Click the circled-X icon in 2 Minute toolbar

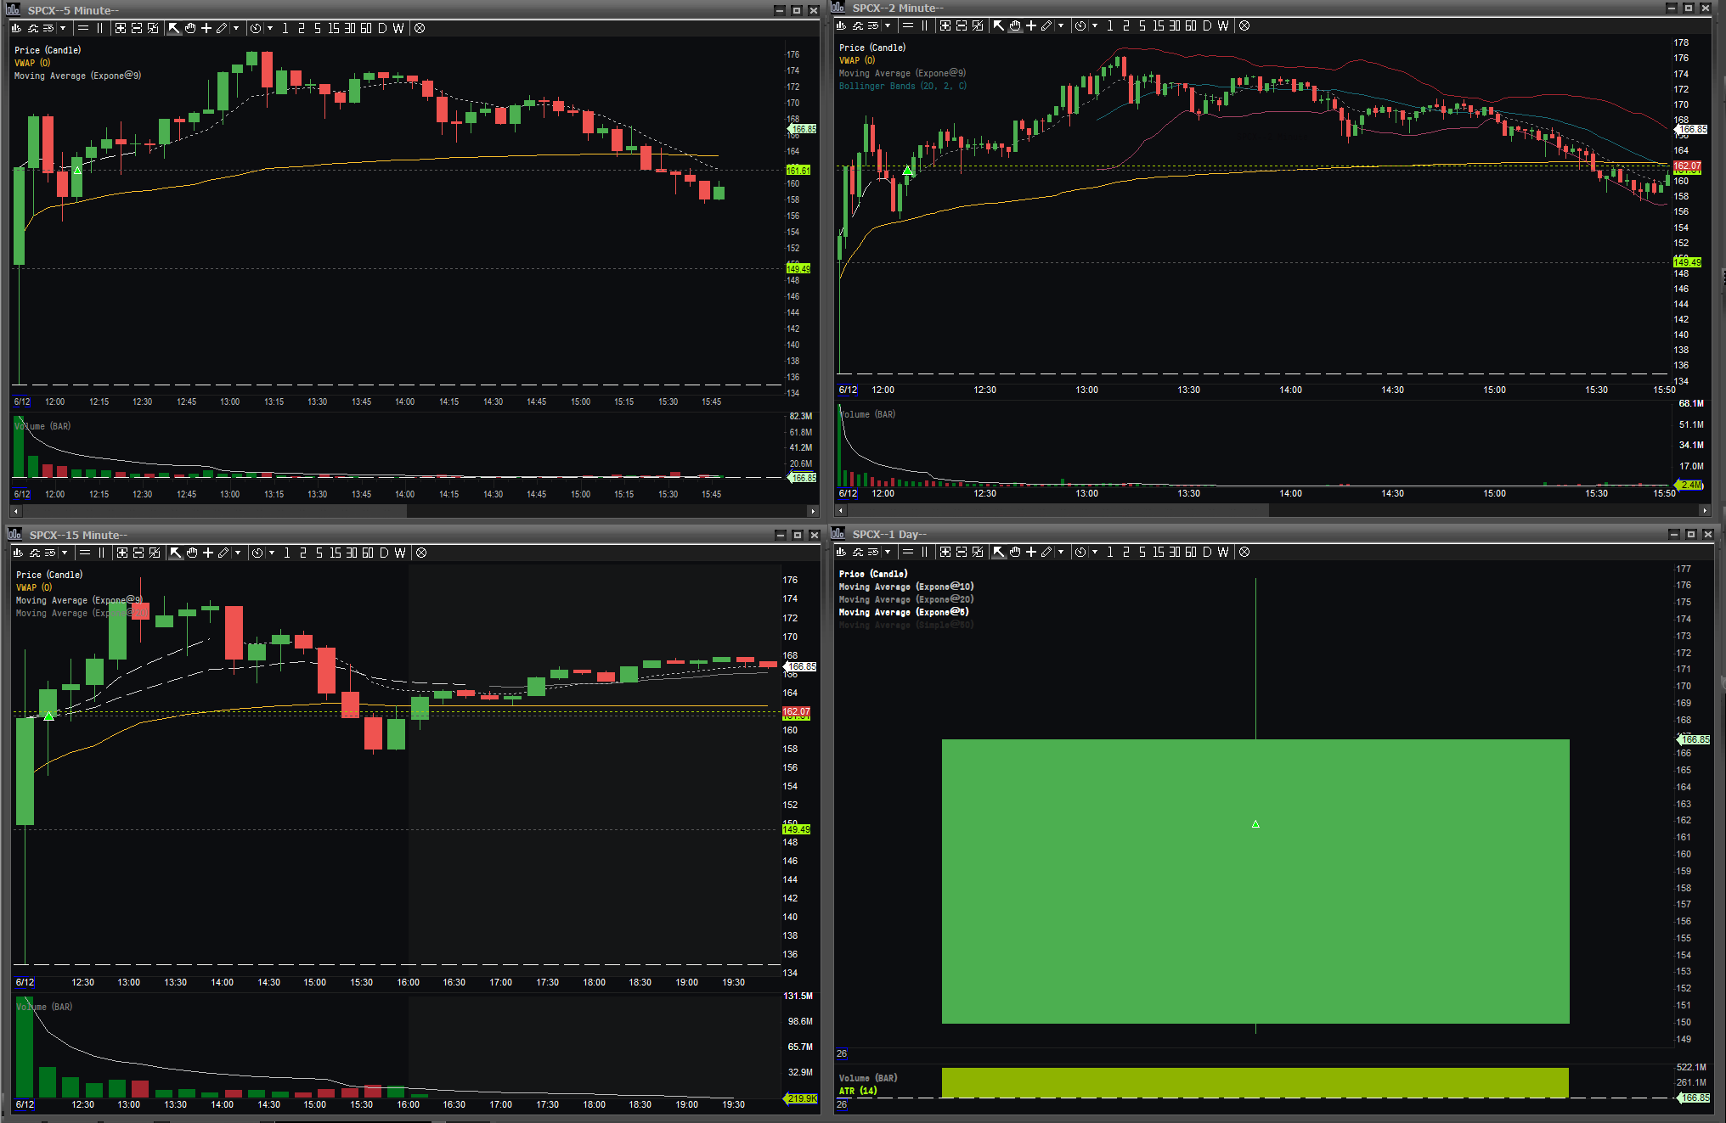point(1244,25)
